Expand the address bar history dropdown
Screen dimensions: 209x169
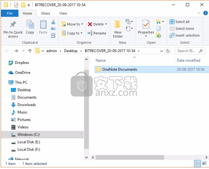point(162,51)
